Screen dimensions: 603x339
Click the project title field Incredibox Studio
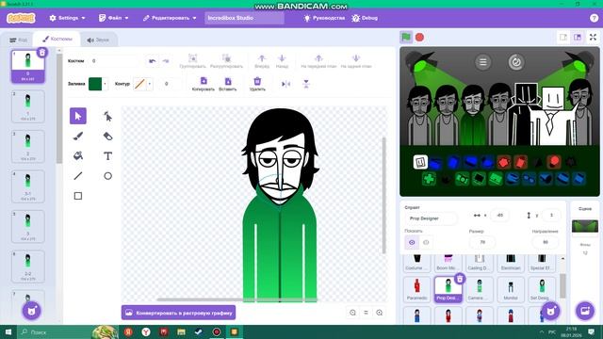point(244,18)
